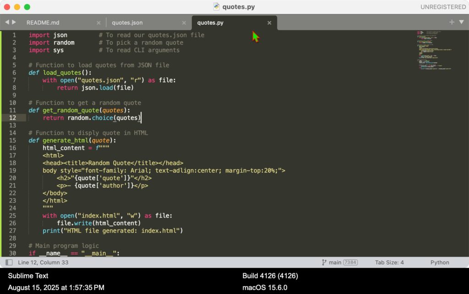This screenshot has height=294, width=469.
Task: Click line number 15 in the gutter
Action: click(x=12, y=140)
